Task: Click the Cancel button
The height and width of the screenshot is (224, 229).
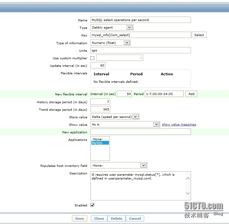Action: (135, 218)
